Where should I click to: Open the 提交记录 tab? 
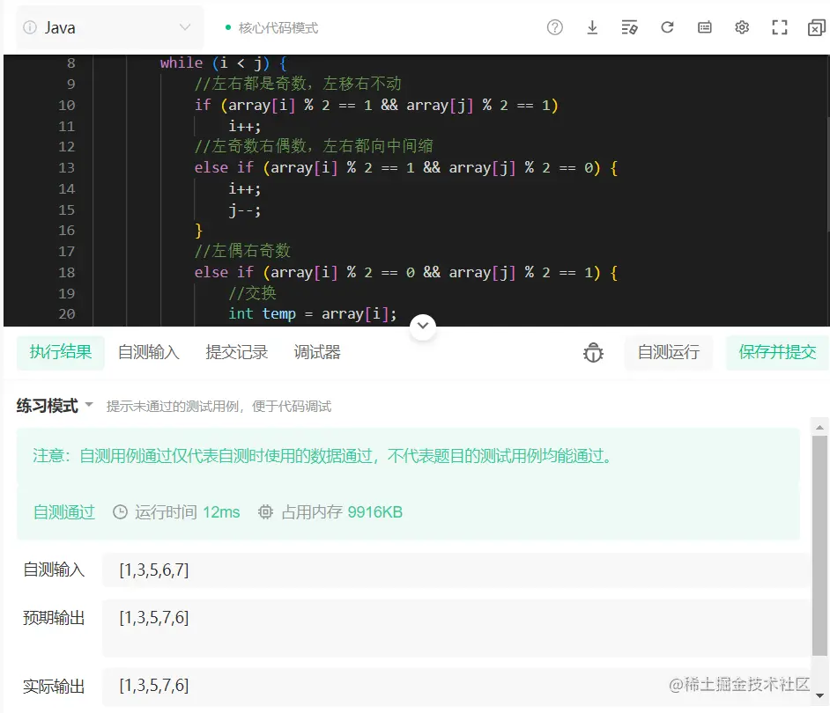coord(237,352)
